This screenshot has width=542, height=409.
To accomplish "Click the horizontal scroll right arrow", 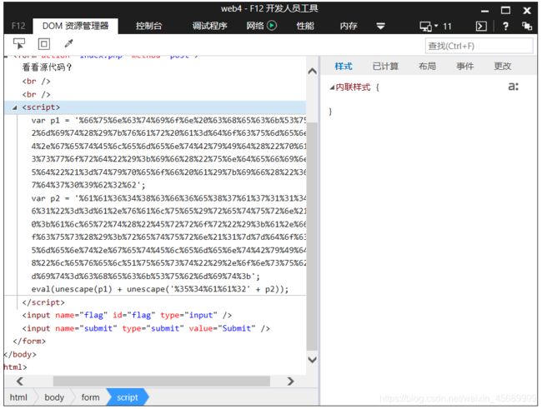I will (290, 381).
